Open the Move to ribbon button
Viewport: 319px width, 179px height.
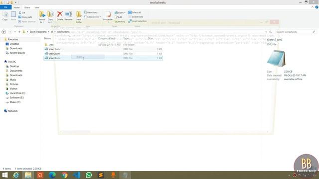[x=42, y=17]
